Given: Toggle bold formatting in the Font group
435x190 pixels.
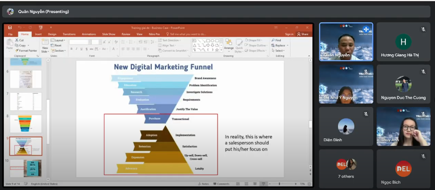Looking at the screenshot, I should point(71,49).
